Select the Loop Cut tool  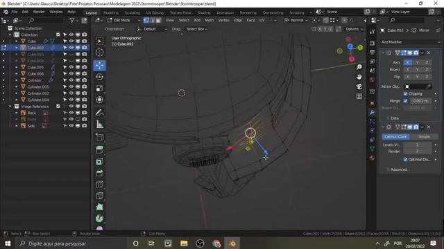[x=99, y=184]
